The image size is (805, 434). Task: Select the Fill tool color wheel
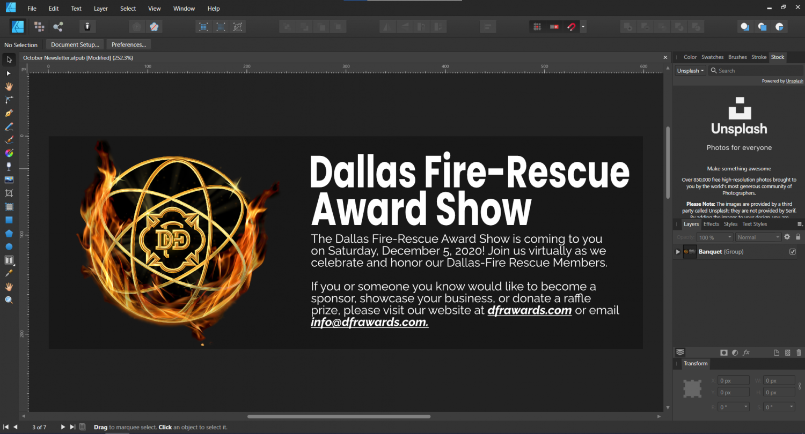point(9,153)
